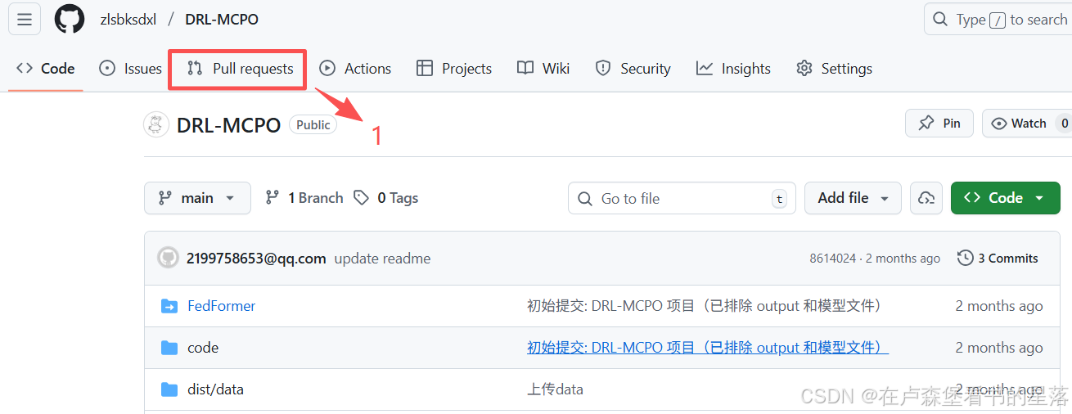This screenshot has height=414, width=1072.
Task: View the 1 Branch link
Action: 304,198
